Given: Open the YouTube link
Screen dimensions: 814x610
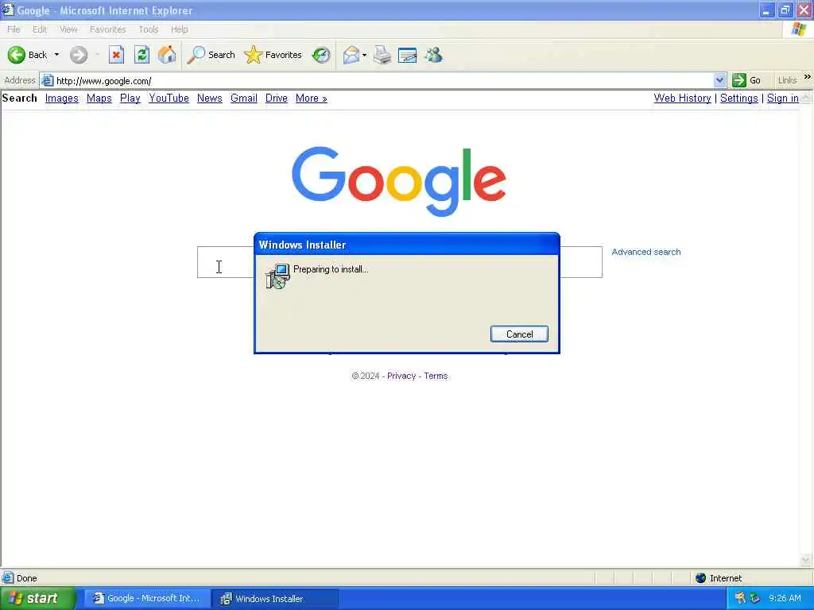Looking at the screenshot, I should pyautogui.click(x=169, y=98).
